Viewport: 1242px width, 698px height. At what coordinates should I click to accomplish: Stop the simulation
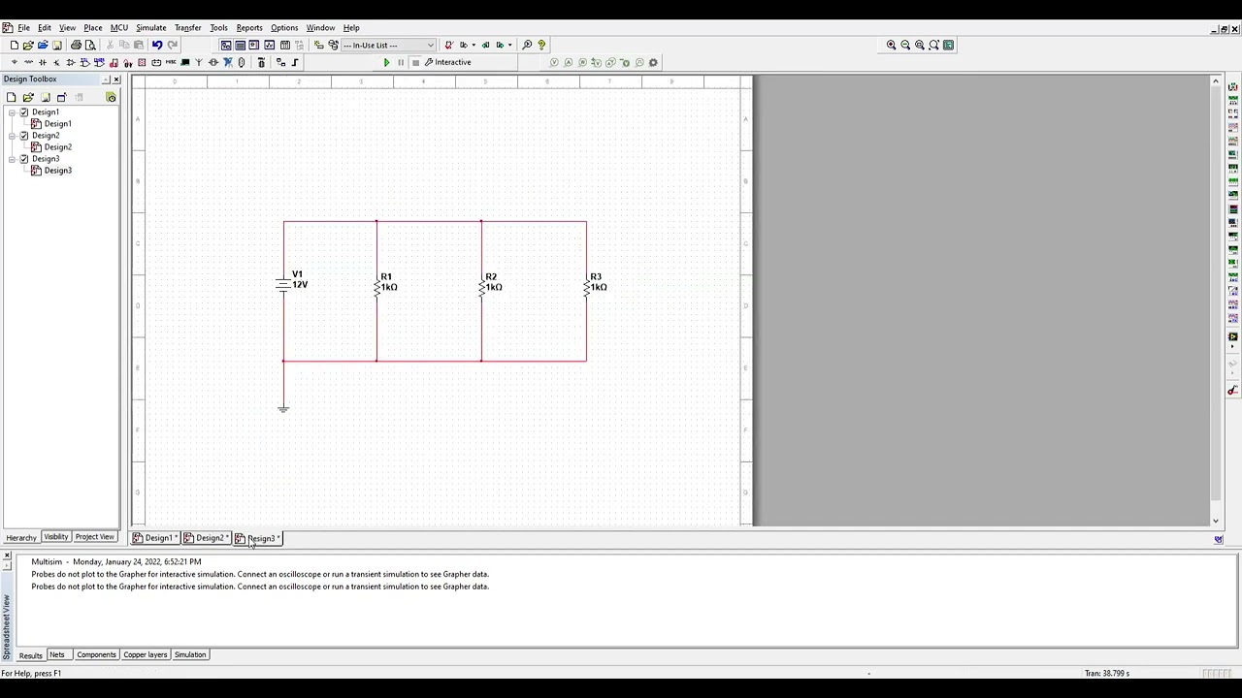pyautogui.click(x=415, y=62)
